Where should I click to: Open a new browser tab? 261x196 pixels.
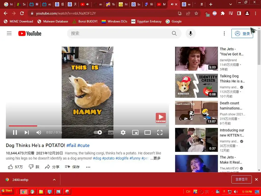pos(211,4)
